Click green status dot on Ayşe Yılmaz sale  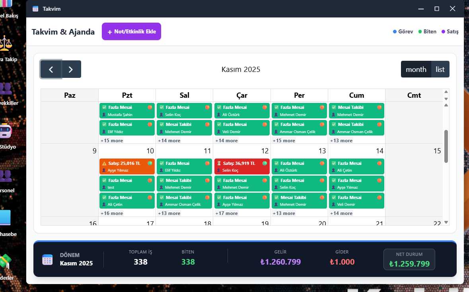tap(150, 163)
